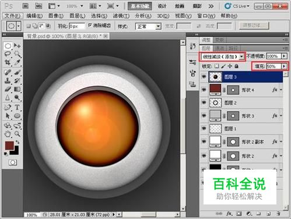
Task: Open the 图像(I) menu
Action: [x=56, y=16]
